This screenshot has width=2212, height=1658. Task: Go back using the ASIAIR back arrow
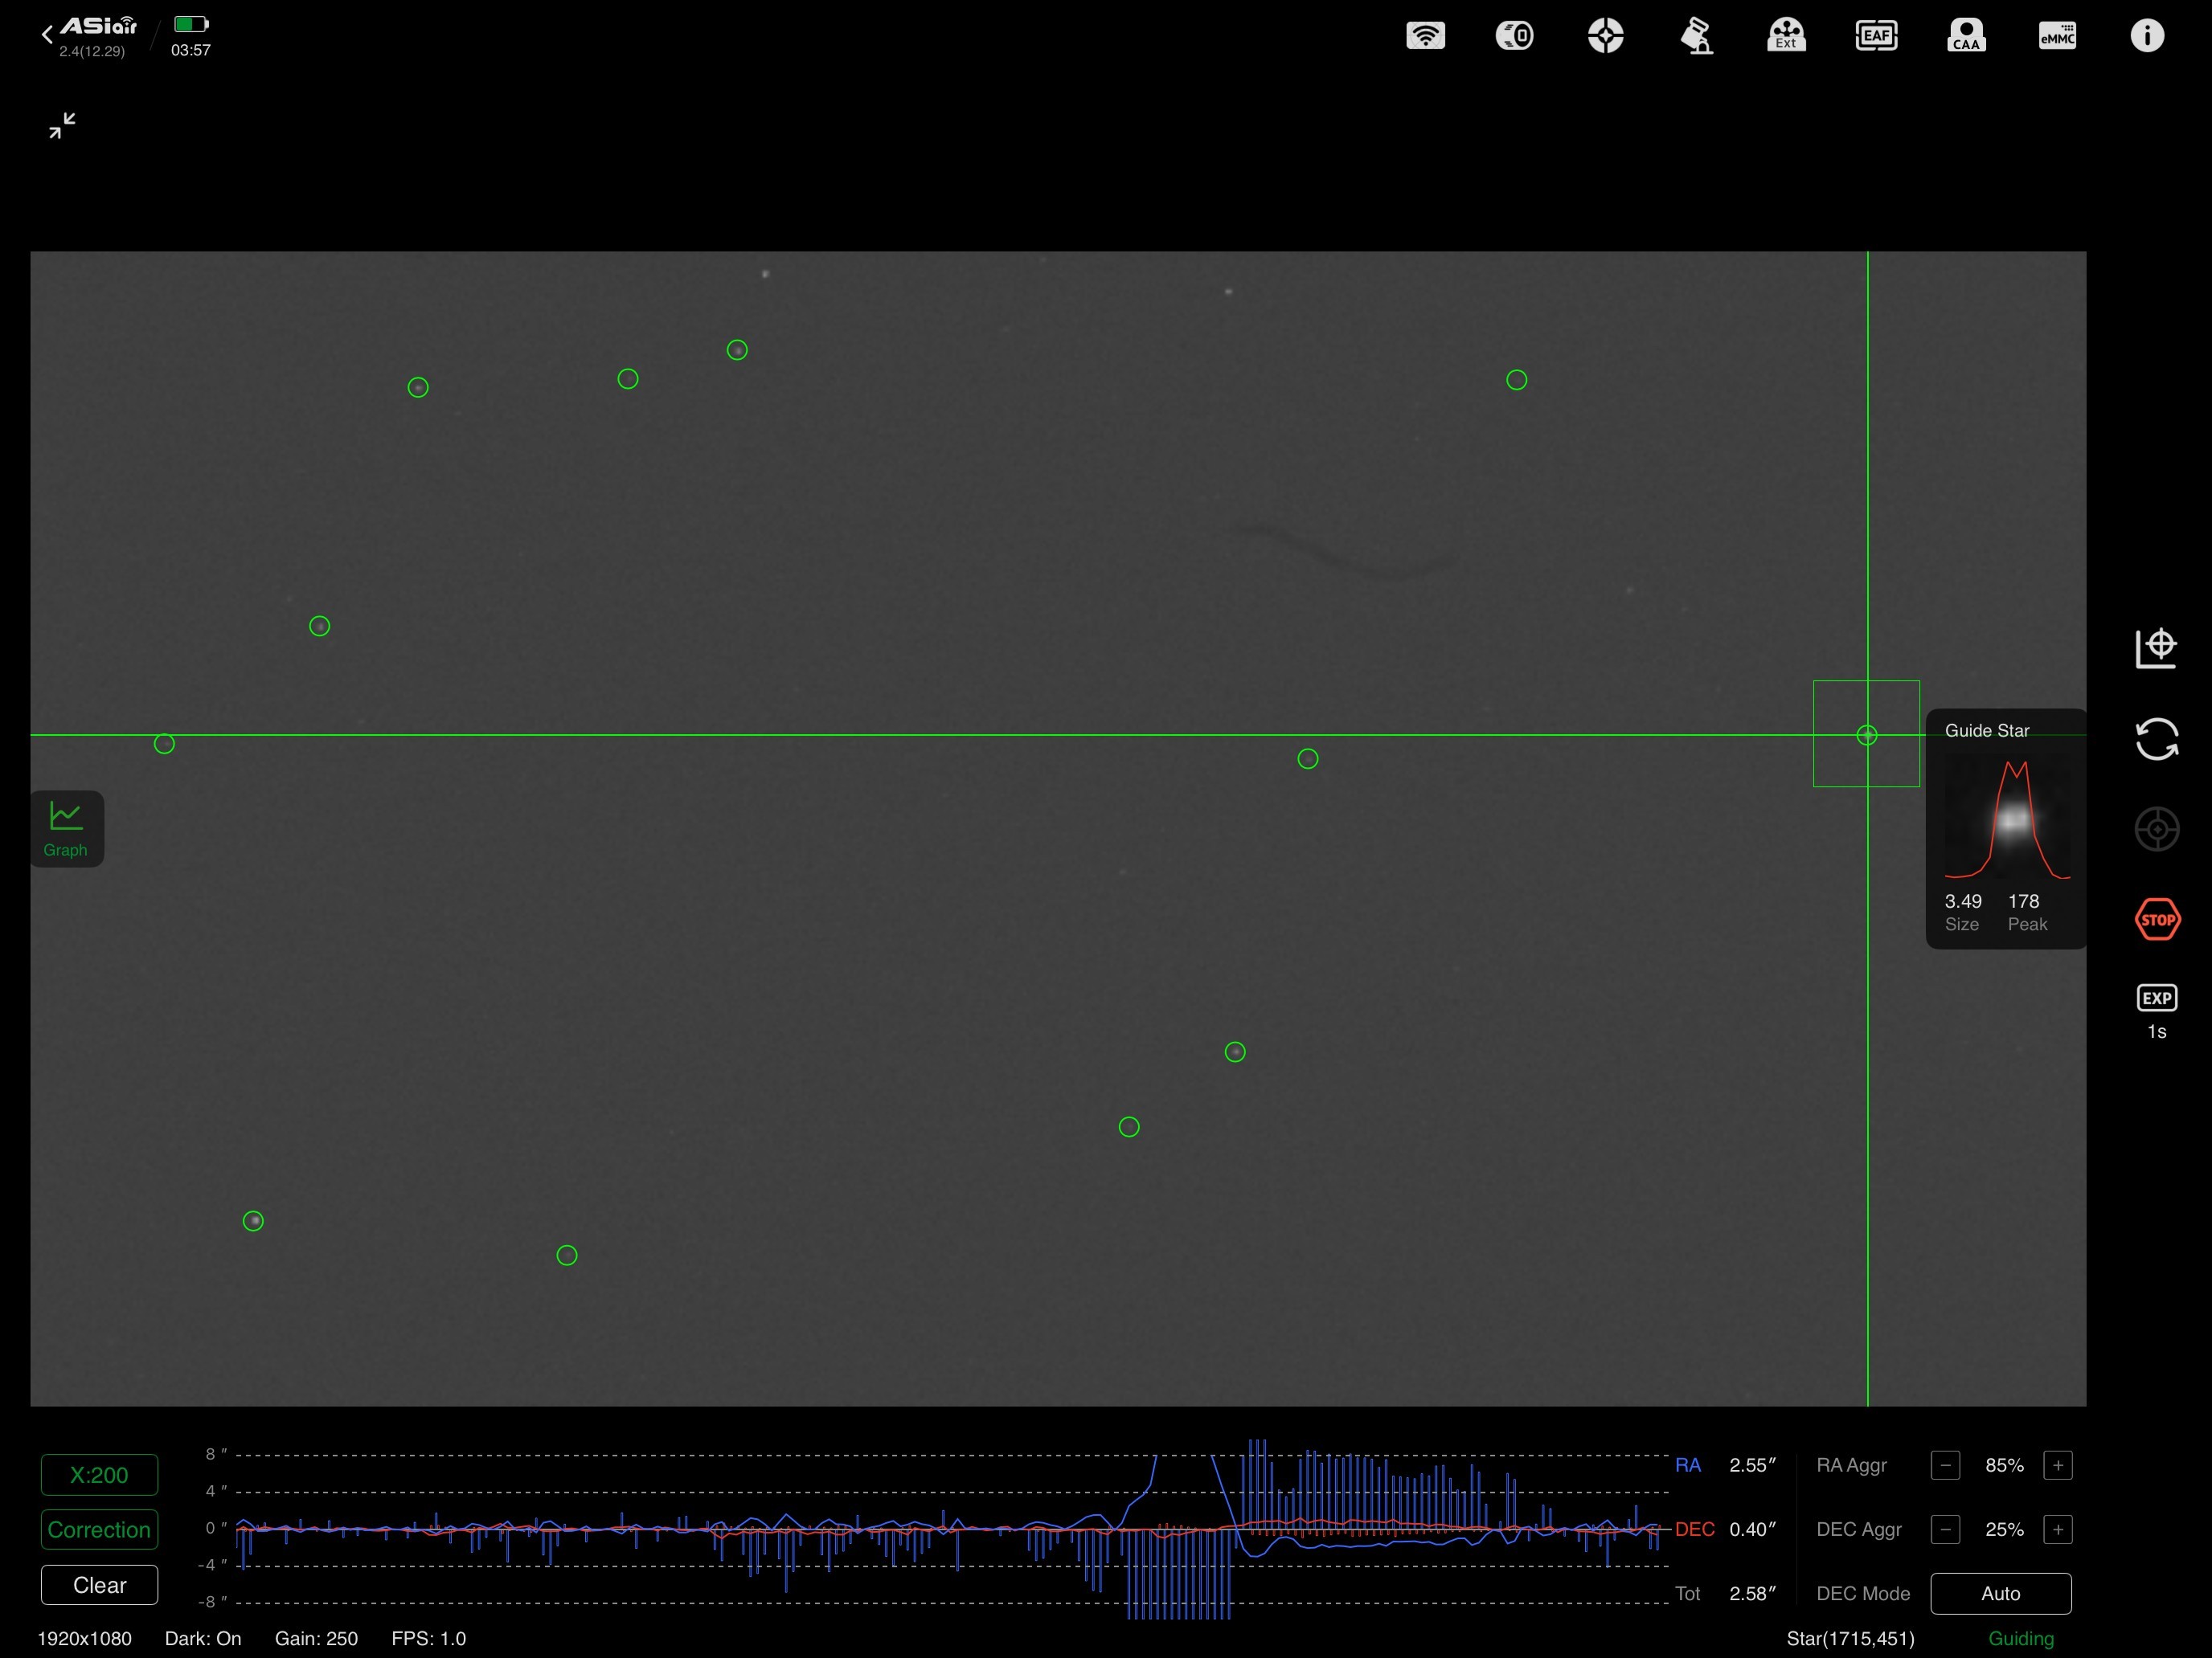click(x=47, y=35)
